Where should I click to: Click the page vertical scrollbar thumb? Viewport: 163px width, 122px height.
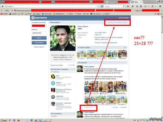pyautogui.click(x=162, y=25)
